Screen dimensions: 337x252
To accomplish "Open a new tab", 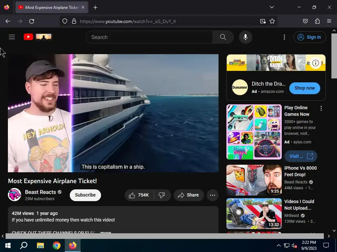I will 95,8.
